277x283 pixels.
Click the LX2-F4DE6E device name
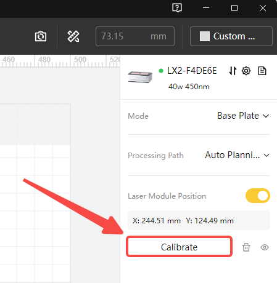[192, 71]
